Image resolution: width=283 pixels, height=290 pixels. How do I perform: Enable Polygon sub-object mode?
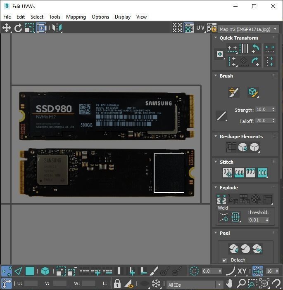pos(30,271)
